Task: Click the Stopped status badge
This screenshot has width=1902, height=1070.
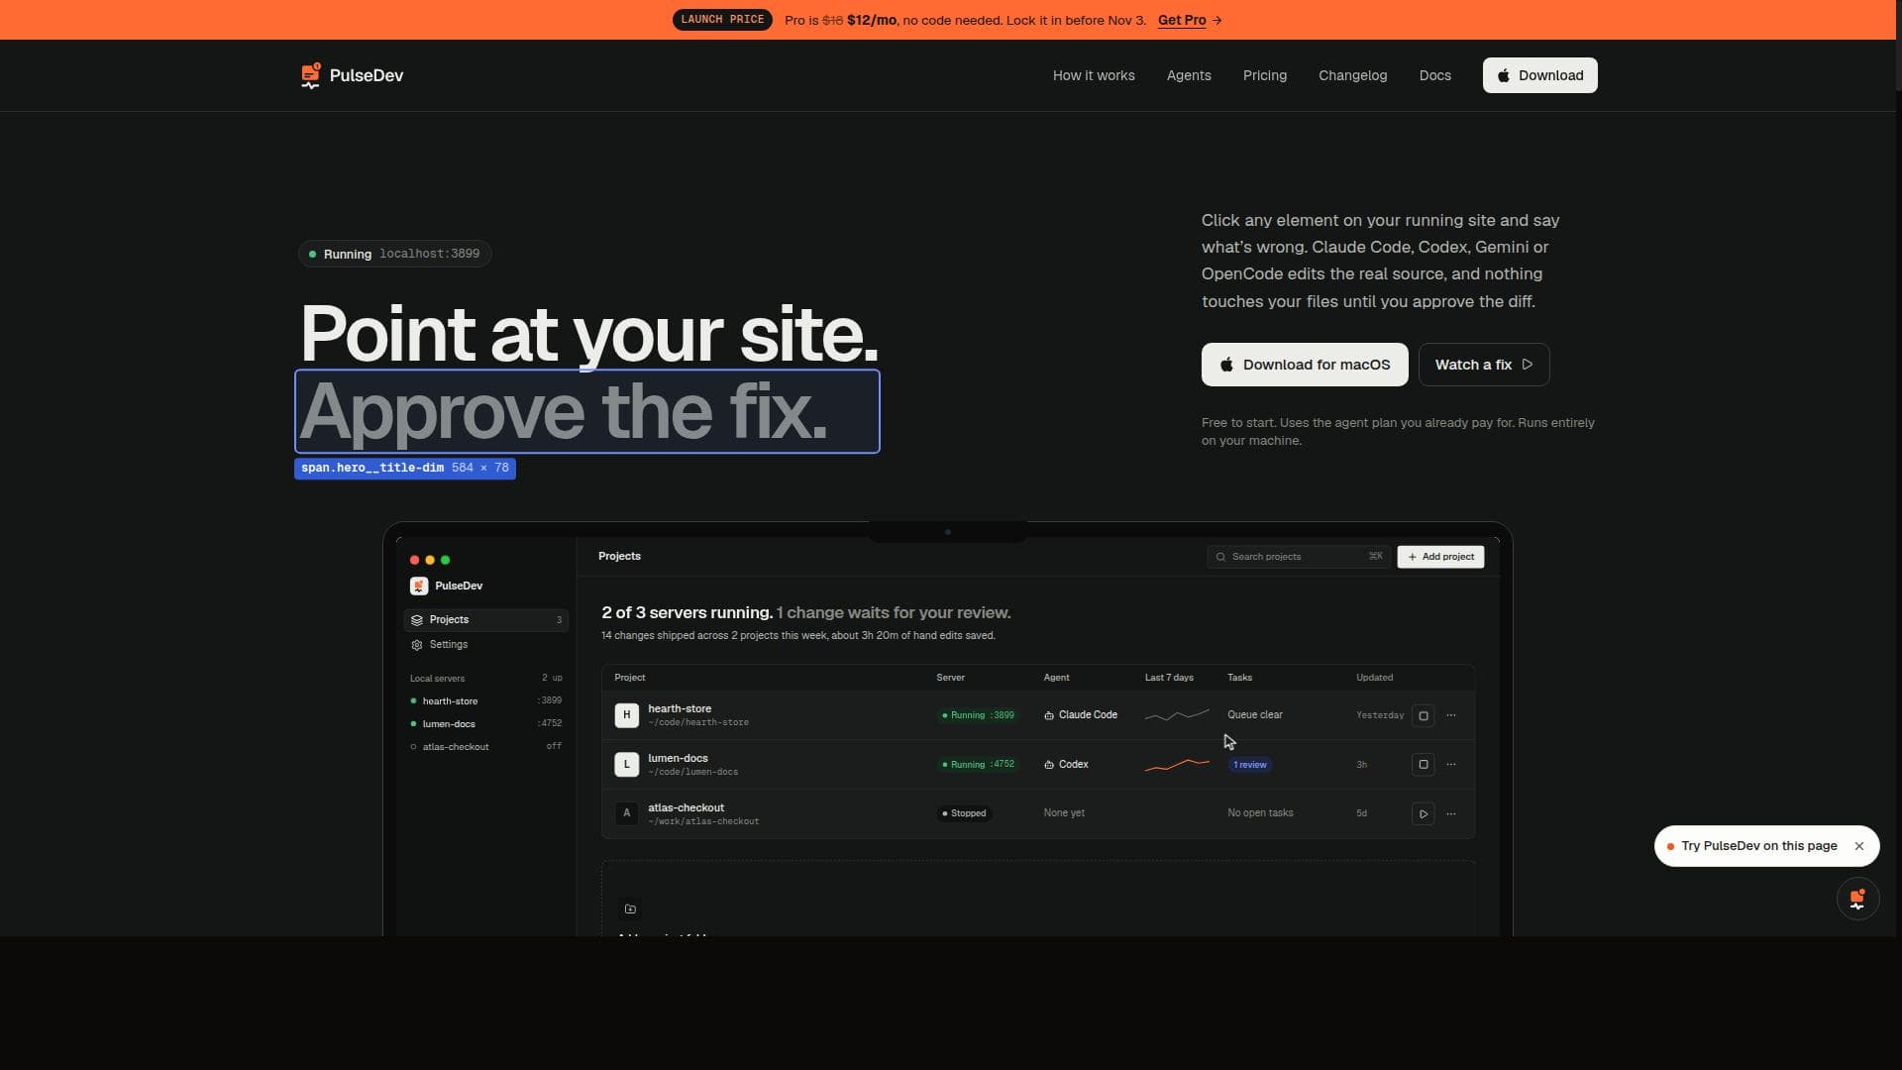Action: 964,813
